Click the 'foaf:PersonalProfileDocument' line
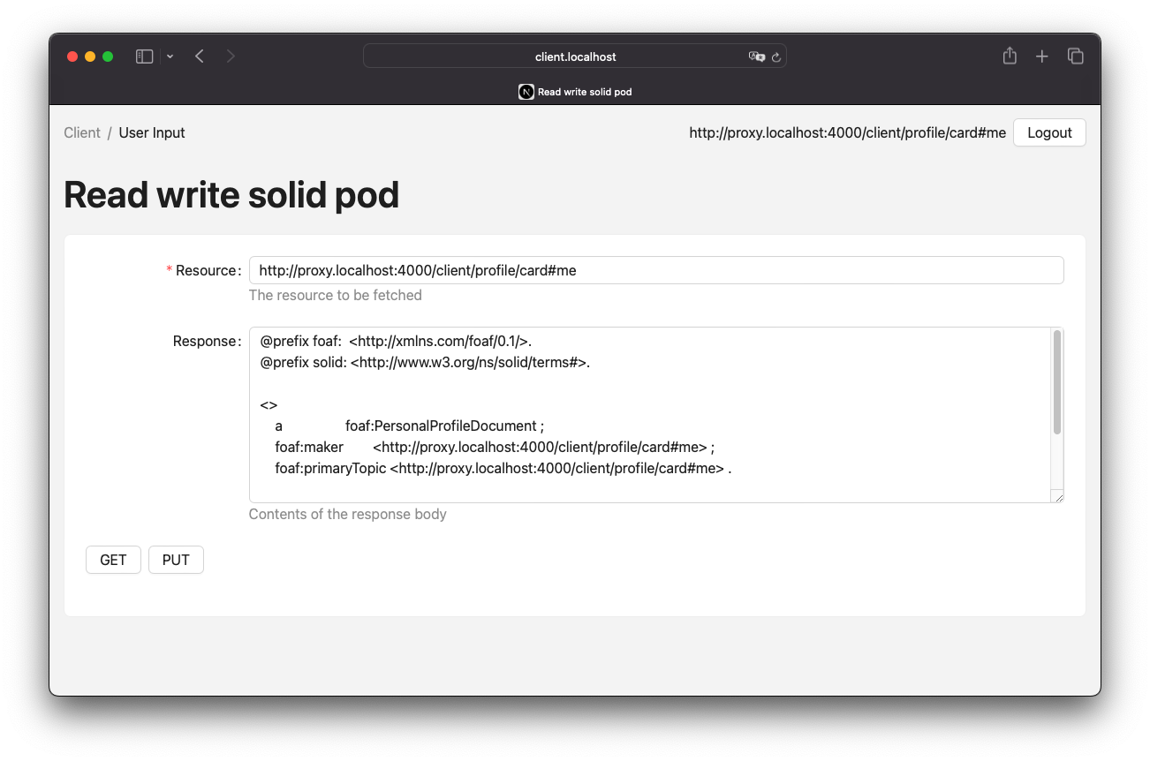1150x761 pixels. [x=410, y=426]
